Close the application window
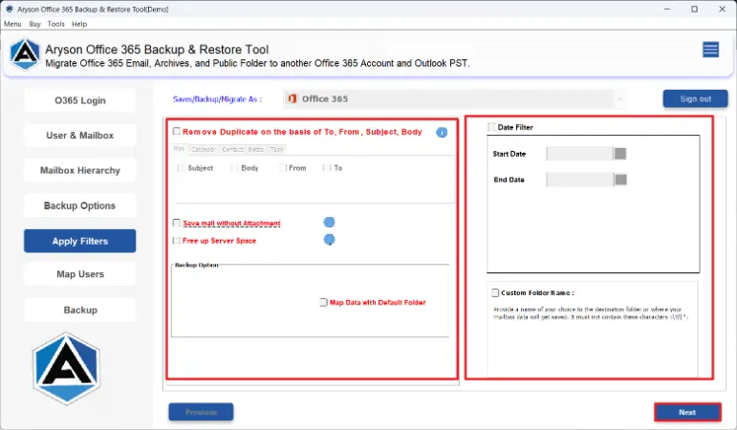This screenshot has width=737, height=430. 722,9
